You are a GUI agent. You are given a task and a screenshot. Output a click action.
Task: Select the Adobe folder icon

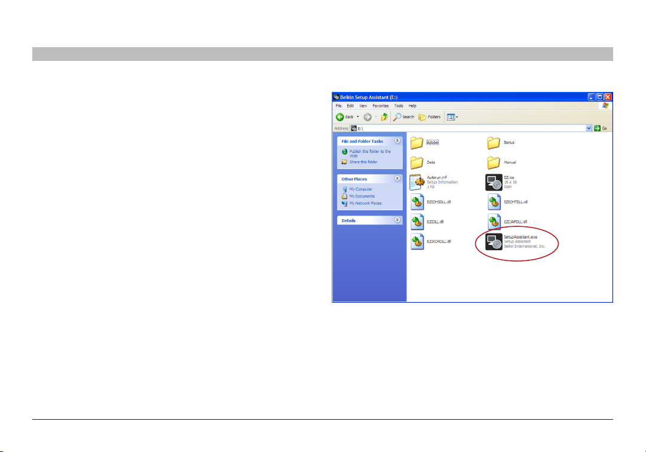coord(417,143)
